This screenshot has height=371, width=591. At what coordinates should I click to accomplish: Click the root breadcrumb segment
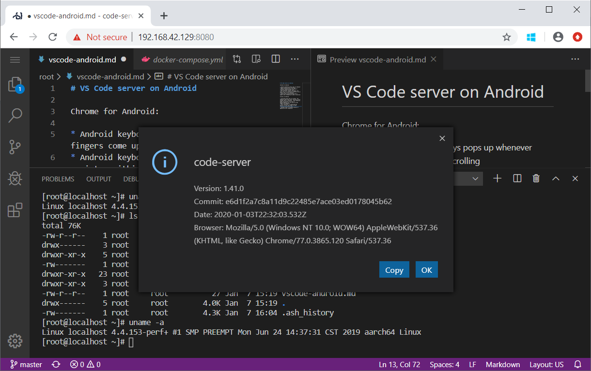point(47,76)
